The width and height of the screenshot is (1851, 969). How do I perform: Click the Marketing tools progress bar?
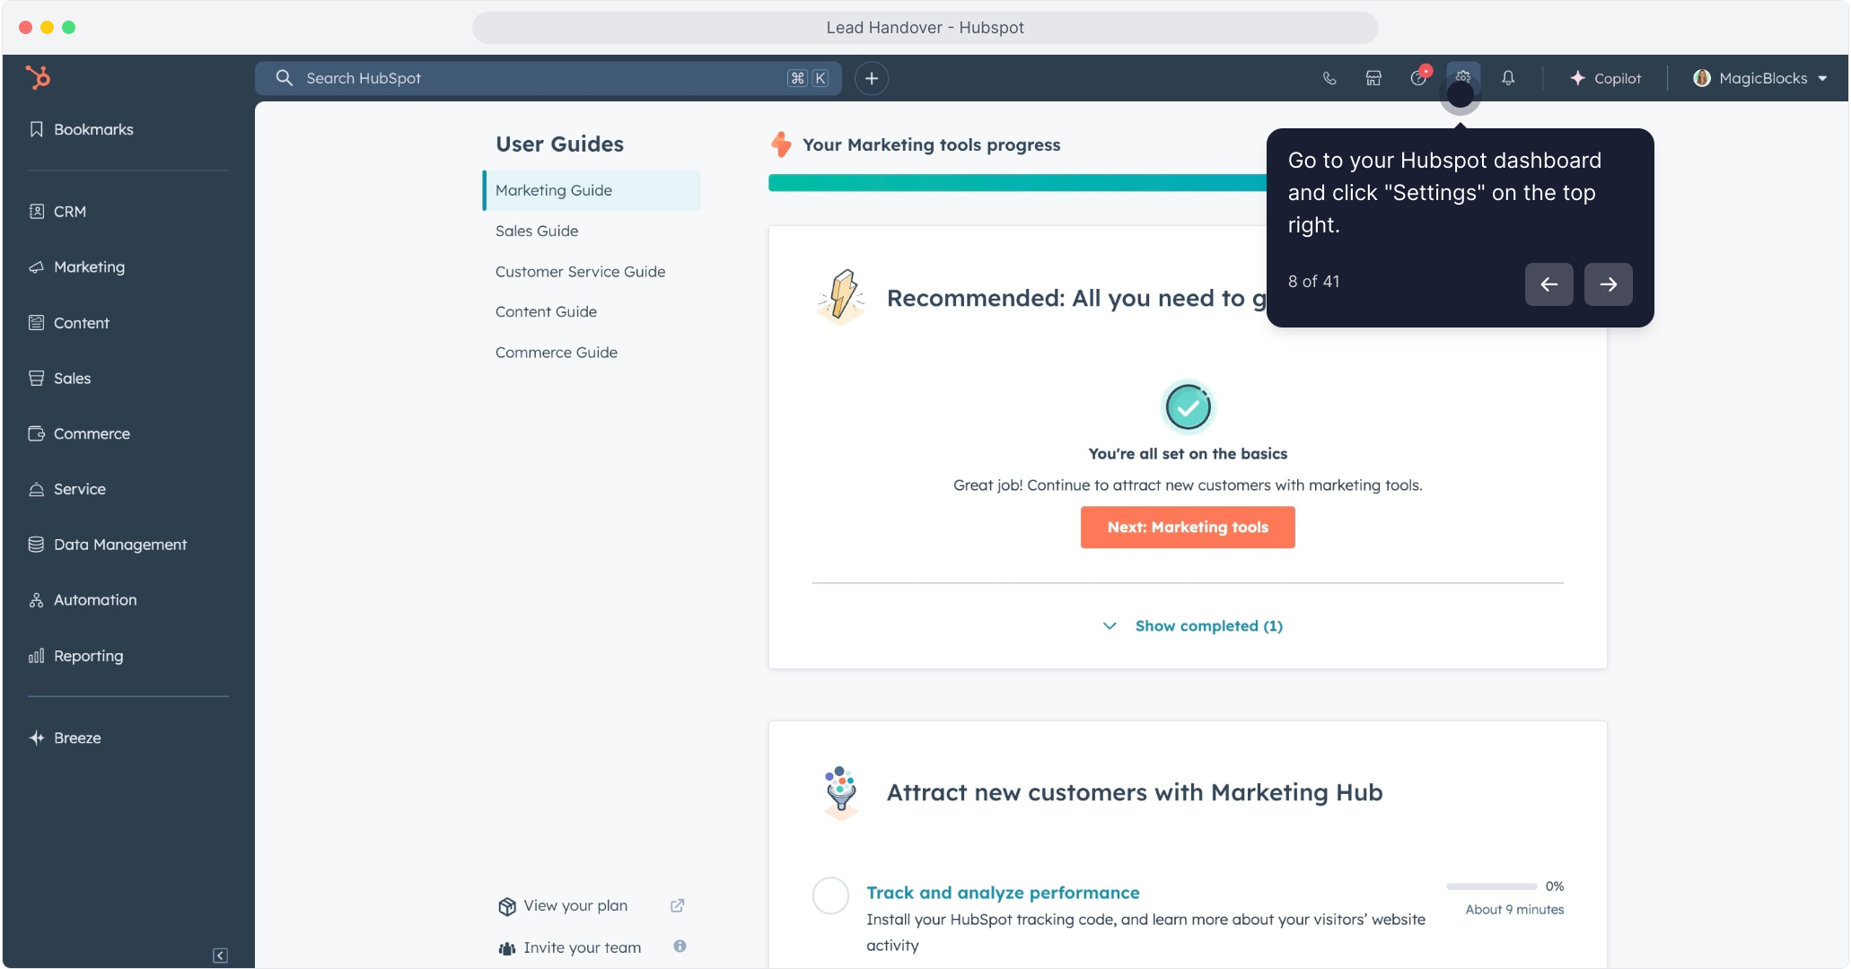1016,183
